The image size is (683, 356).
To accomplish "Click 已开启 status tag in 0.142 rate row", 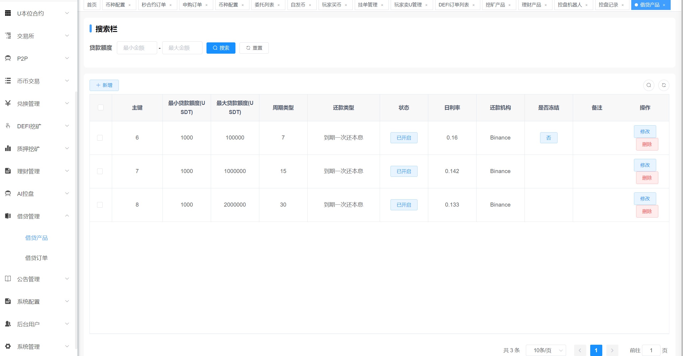I will tap(404, 171).
